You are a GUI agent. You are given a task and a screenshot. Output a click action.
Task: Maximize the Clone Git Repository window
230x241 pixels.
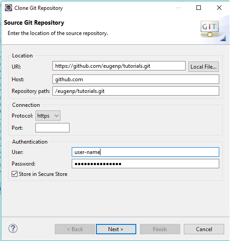point(199,8)
